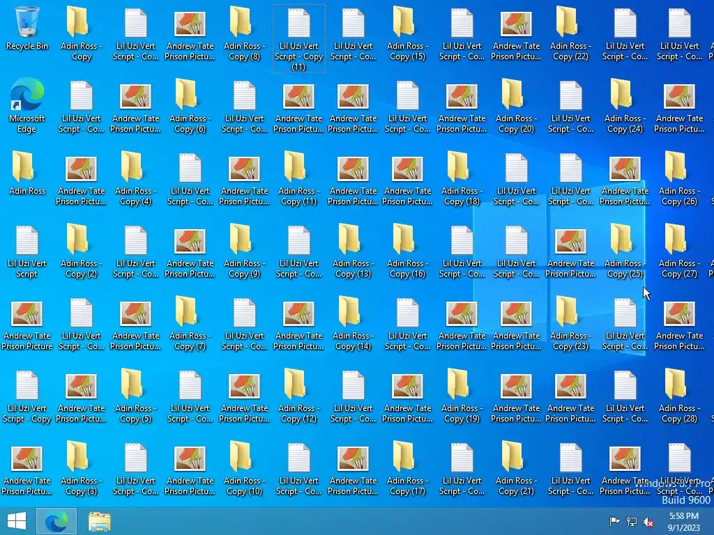Select Adin Ross - Copy (2) folder
The height and width of the screenshot is (535, 714).
coord(81,251)
